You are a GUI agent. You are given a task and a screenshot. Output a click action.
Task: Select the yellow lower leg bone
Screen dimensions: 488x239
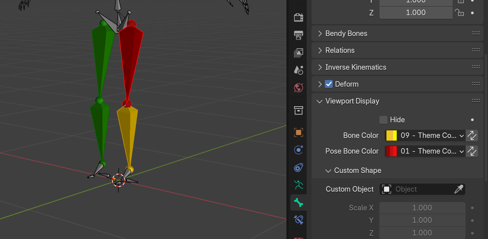point(128,133)
